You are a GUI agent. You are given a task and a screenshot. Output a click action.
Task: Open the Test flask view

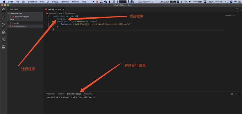[x=3, y=47]
